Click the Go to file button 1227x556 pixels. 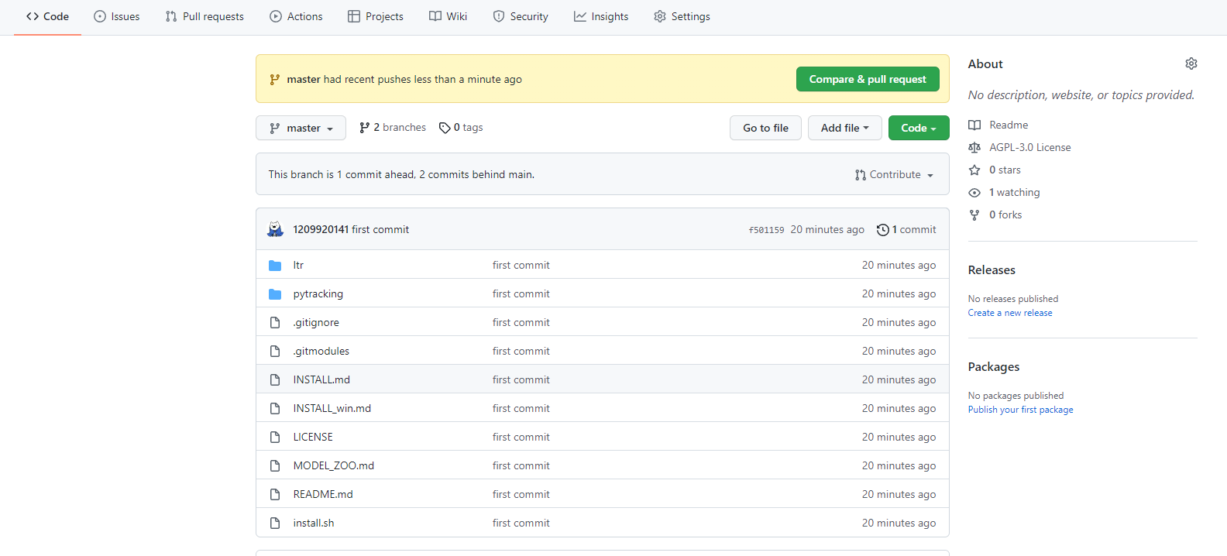[765, 128]
